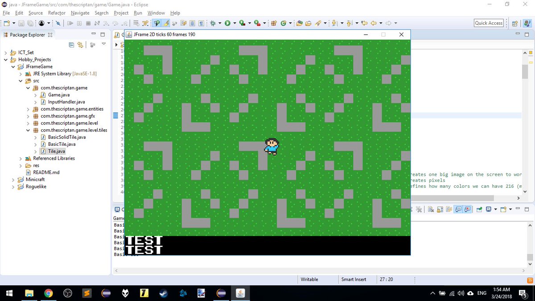Open the Navigate menu
The width and height of the screenshot is (535, 301).
tap(80, 13)
